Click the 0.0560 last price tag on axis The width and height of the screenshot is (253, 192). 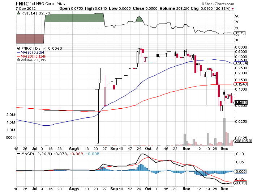(241, 103)
